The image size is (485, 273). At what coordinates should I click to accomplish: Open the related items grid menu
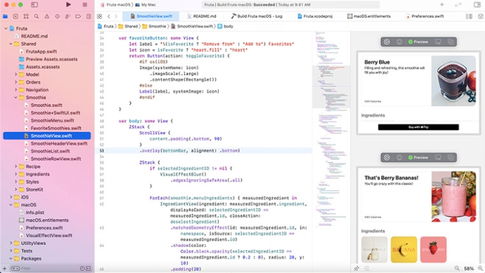(99, 17)
